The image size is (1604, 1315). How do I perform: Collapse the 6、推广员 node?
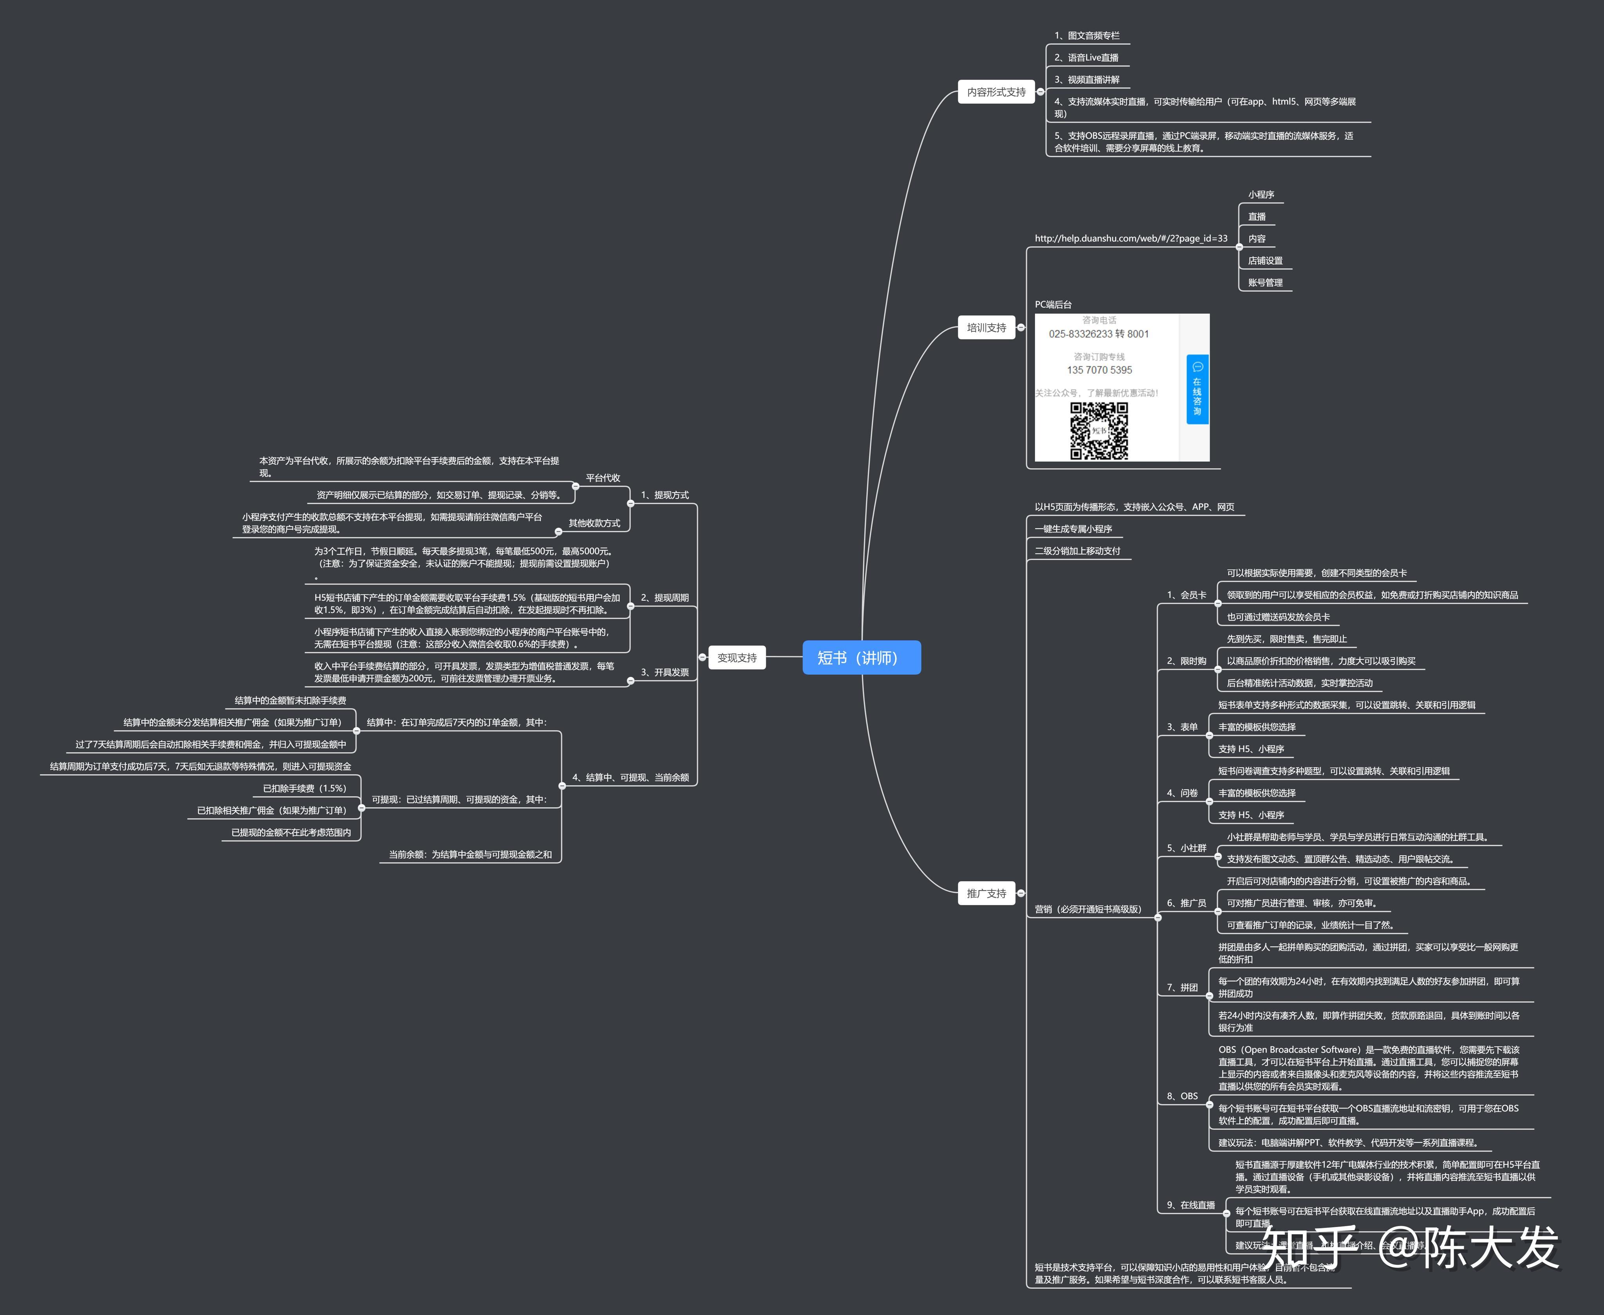[x=1218, y=911]
